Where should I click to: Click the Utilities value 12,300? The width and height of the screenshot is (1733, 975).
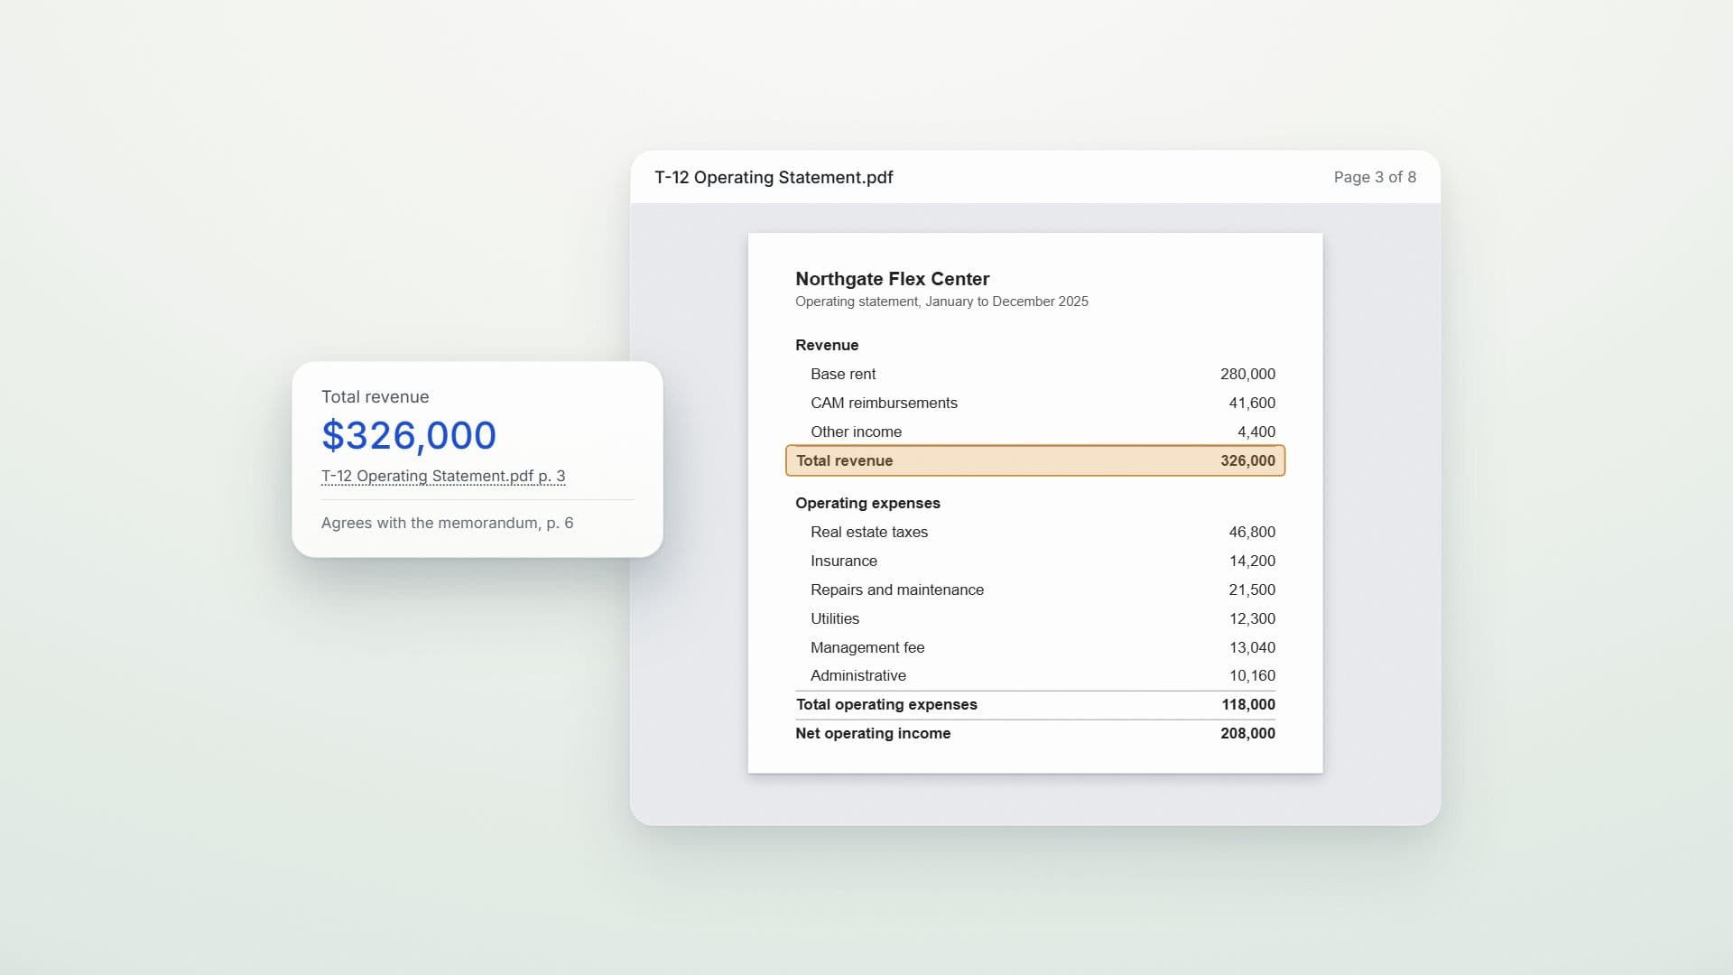(x=1252, y=618)
